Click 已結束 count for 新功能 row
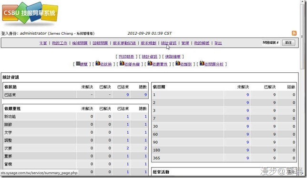 pyautogui.click(x=128, y=117)
